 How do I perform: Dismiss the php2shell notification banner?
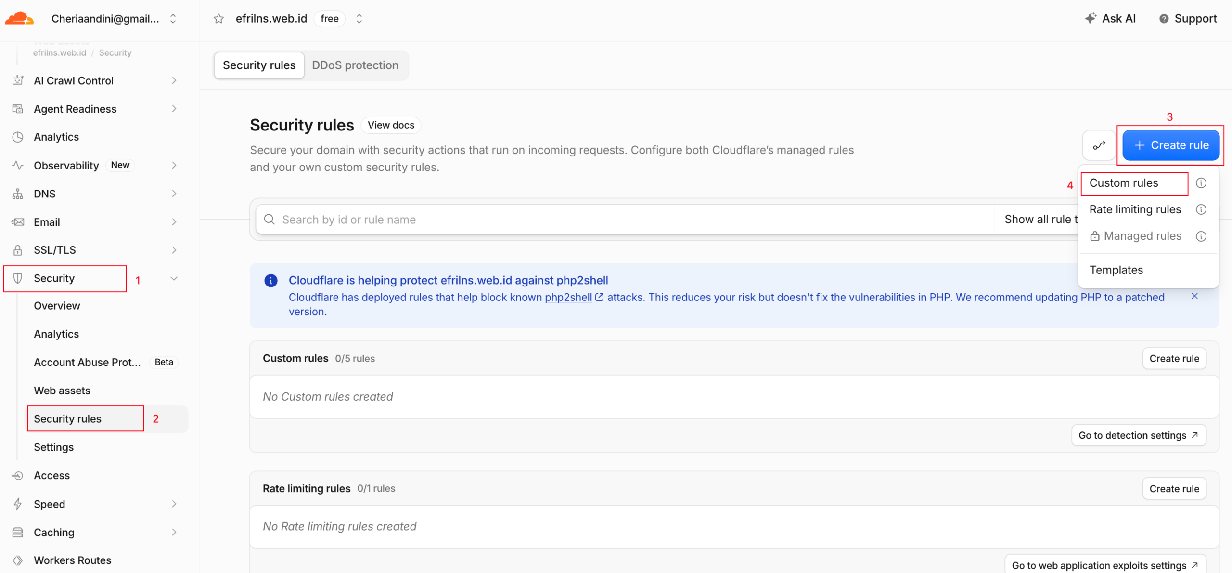click(1194, 296)
